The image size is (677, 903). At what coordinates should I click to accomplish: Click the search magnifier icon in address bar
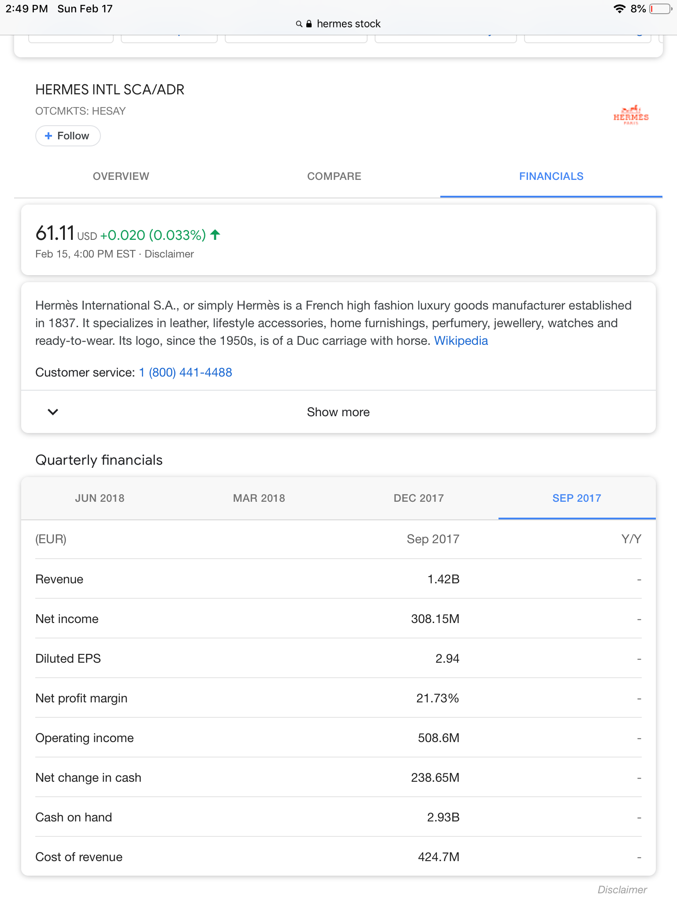coord(299,24)
